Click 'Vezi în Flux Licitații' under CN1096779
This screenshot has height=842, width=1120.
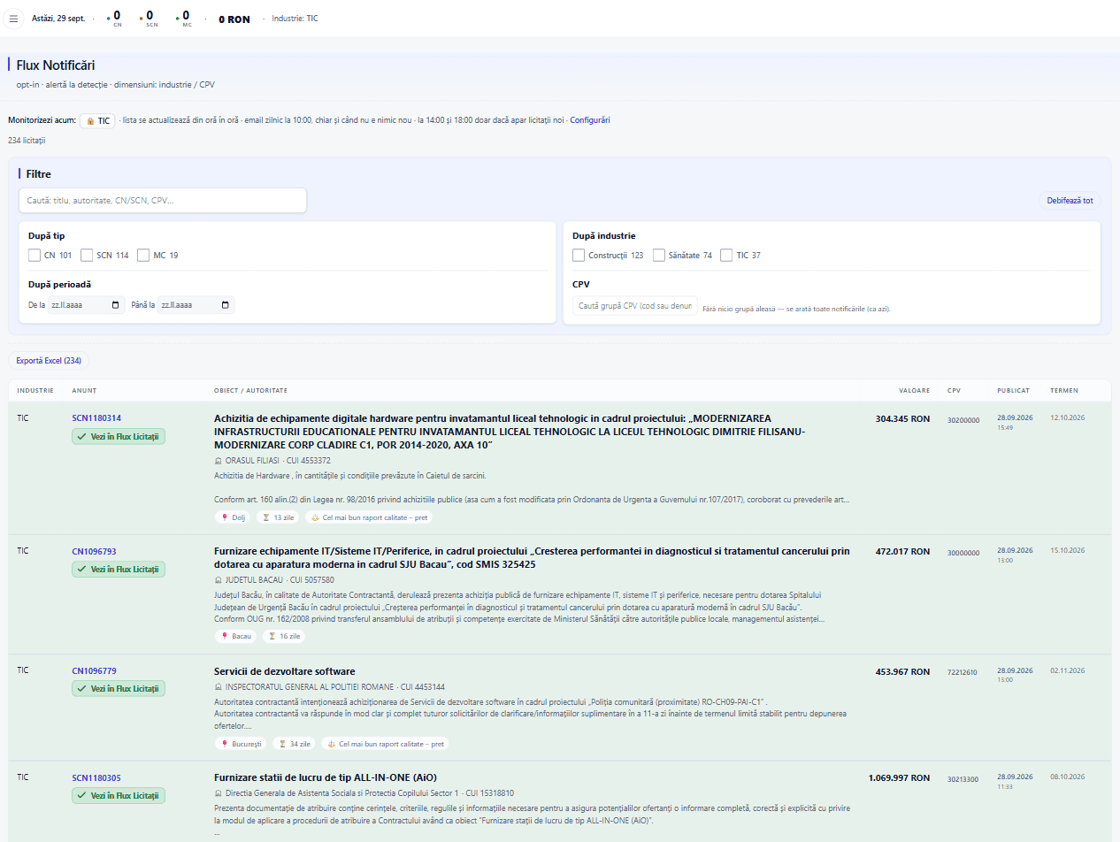pyautogui.click(x=119, y=689)
